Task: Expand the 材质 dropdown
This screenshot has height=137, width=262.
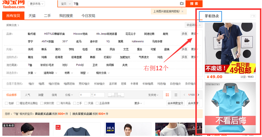Action: [69, 73]
